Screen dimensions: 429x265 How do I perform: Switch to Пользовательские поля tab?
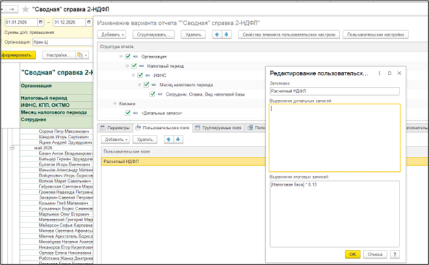(x=163, y=128)
